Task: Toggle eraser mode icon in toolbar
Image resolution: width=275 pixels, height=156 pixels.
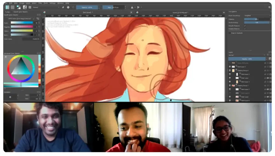Action: 63,7
